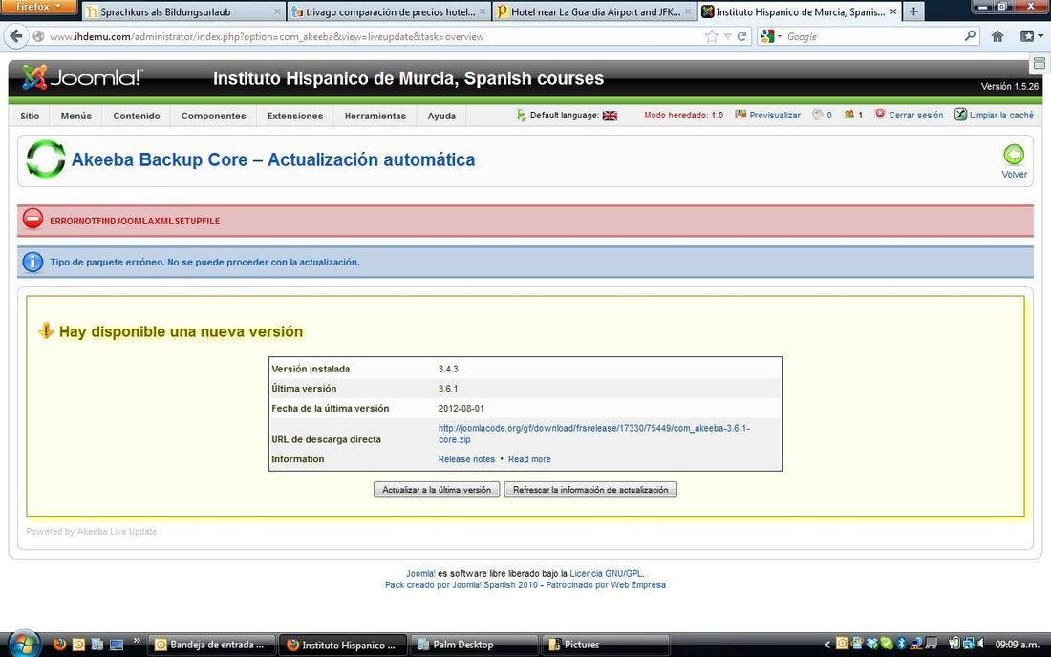Click the logged-in users icon showing 1
The image size is (1051, 657).
(848, 115)
